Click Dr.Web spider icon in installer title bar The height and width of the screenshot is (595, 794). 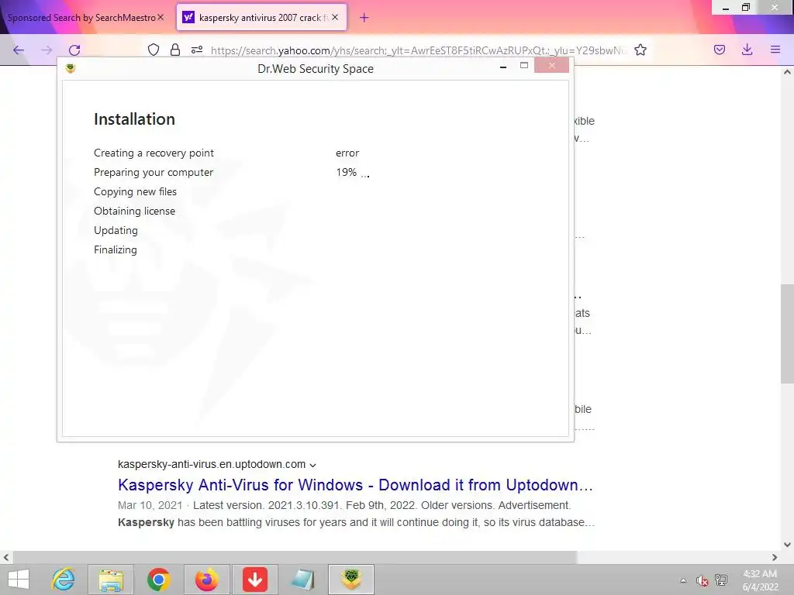click(71, 68)
